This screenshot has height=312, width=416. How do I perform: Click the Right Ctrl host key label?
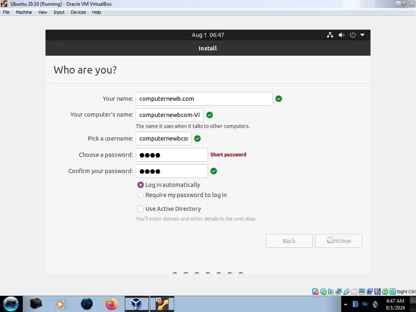click(x=406, y=292)
